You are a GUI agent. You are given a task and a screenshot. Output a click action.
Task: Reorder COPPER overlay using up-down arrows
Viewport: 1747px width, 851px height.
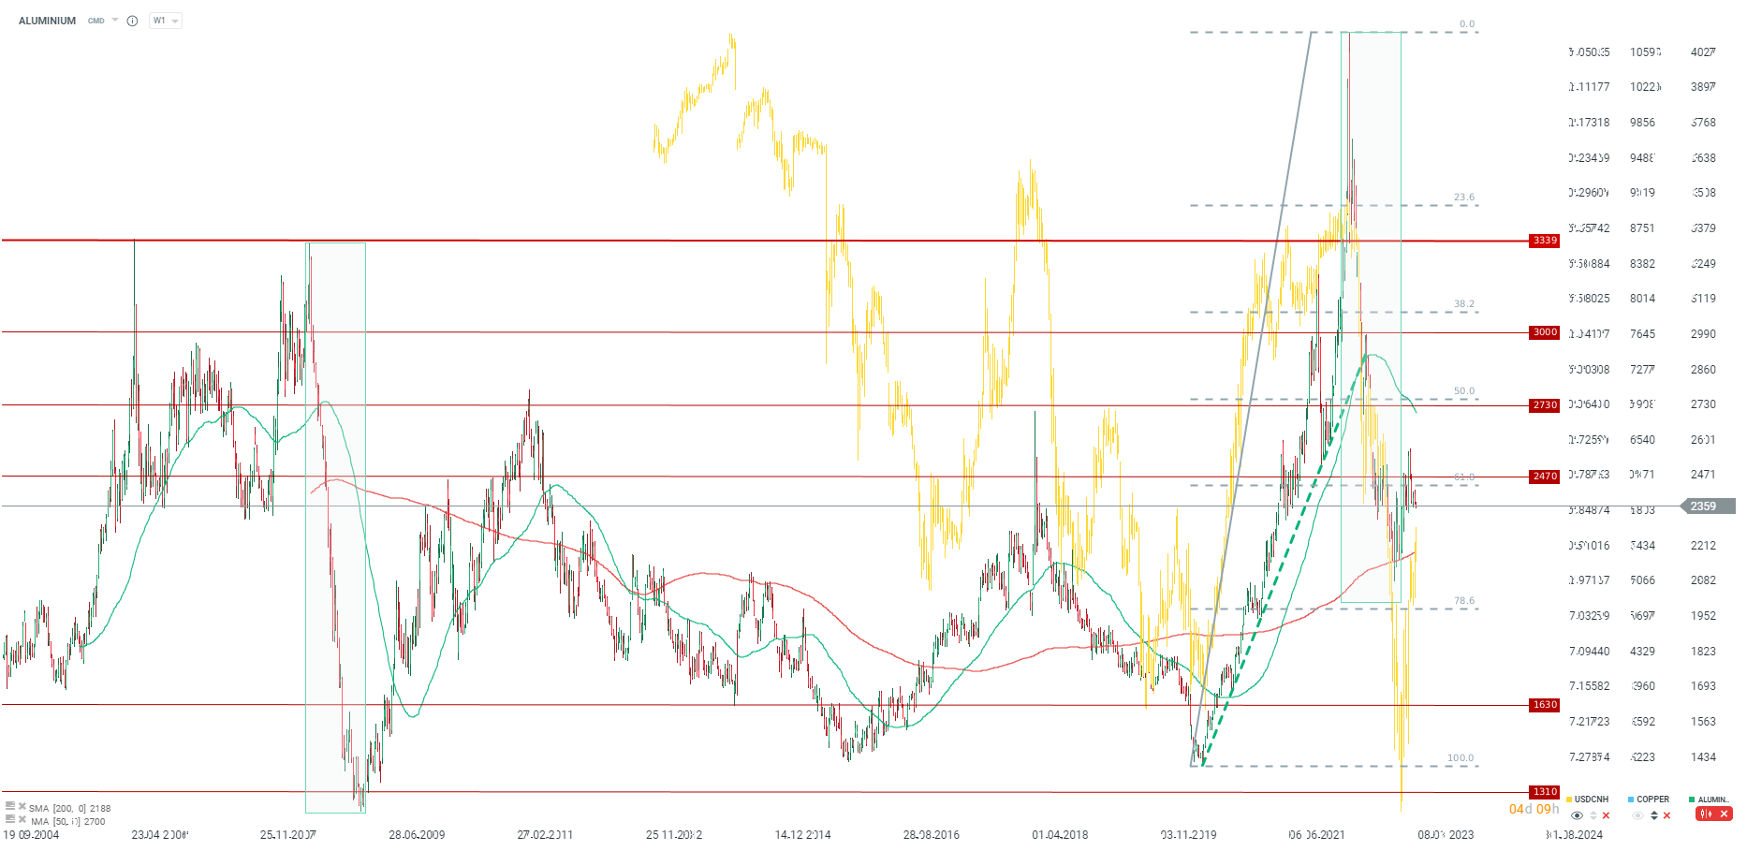[x=1654, y=815]
